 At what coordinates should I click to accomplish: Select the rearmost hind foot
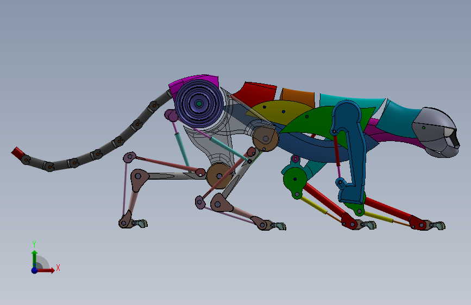point(132,223)
